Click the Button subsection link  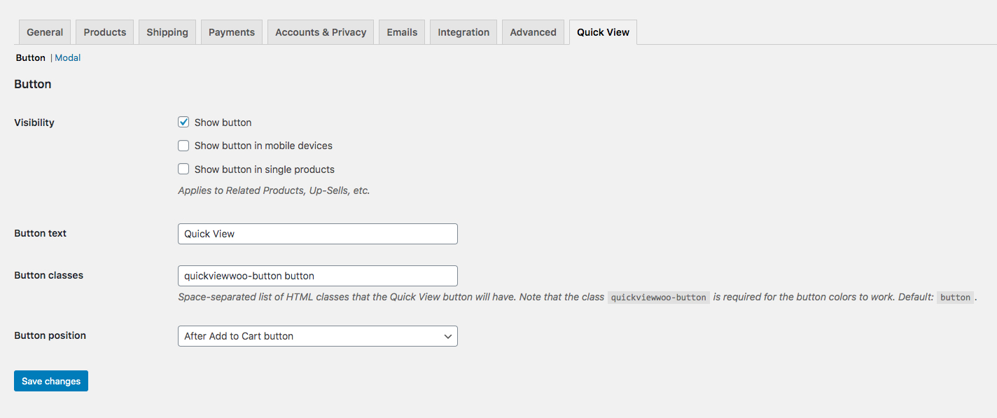[x=31, y=58]
